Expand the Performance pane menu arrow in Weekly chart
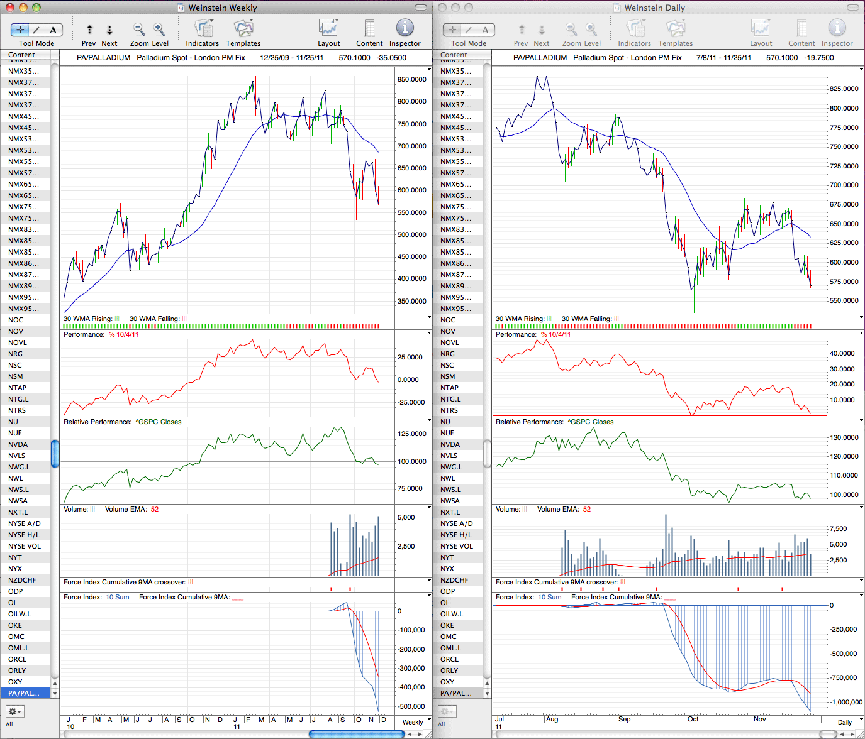The image size is (865, 739). click(429, 333)
